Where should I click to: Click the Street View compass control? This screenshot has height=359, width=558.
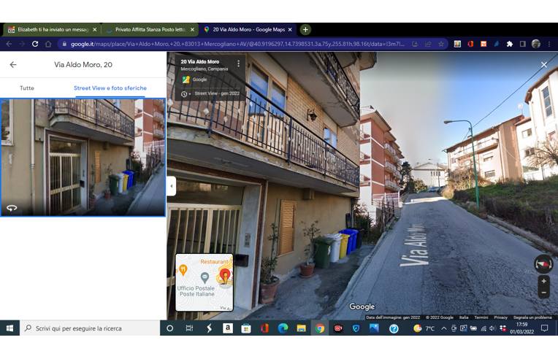coord(543,264)
